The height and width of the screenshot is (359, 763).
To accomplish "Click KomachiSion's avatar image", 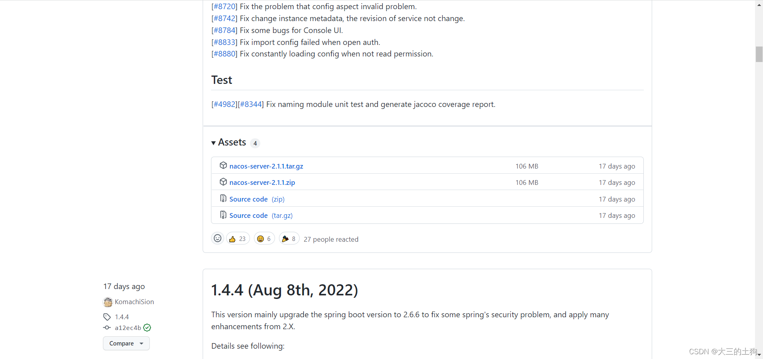I will pos(108,302).
